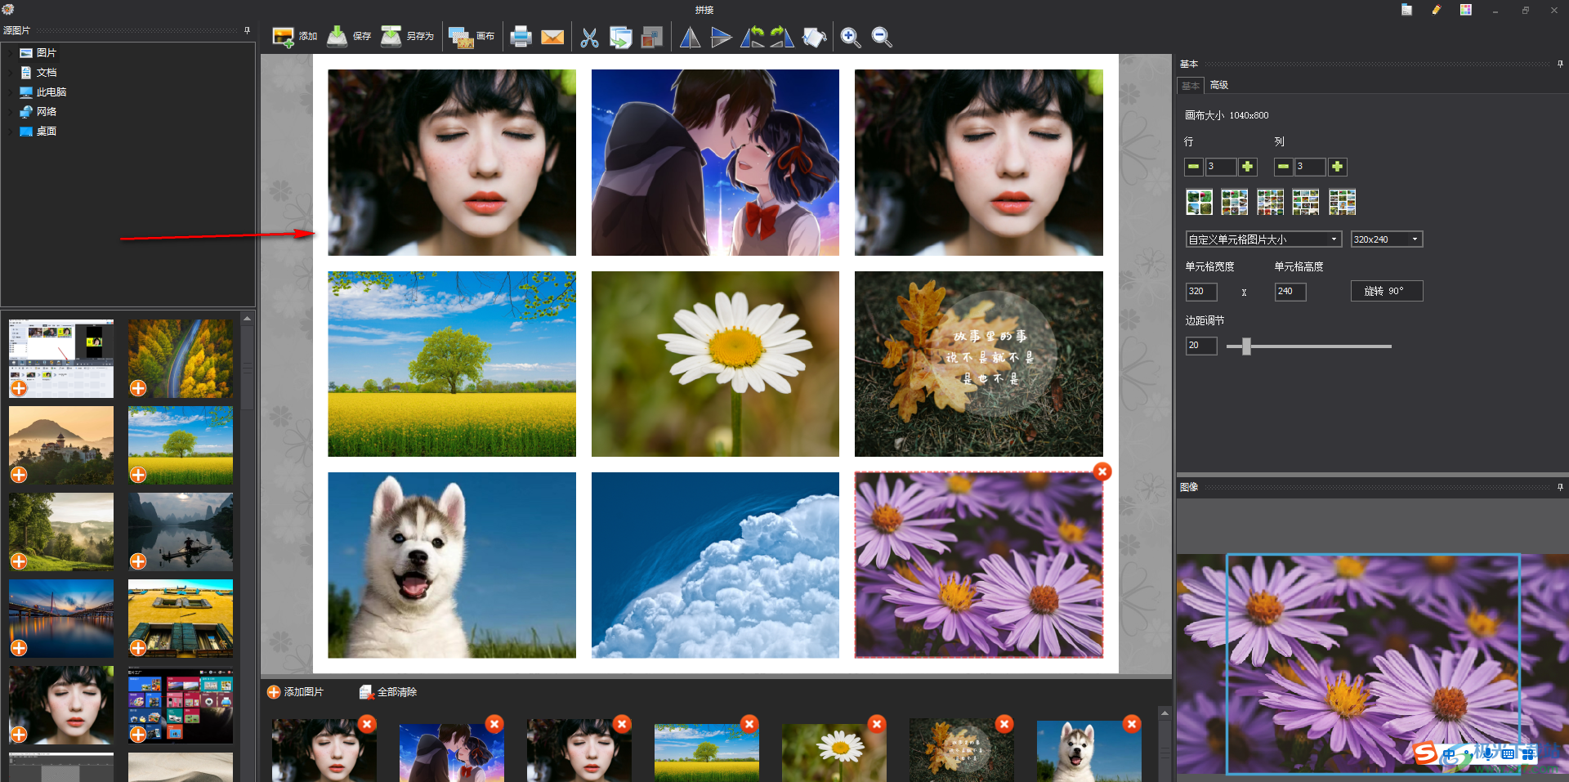Screen dimensions: 1569x782
Task: Increase column count with plus button
Action: click(1338, 167)
